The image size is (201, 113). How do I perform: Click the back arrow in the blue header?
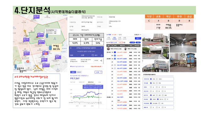click(71, 48)
